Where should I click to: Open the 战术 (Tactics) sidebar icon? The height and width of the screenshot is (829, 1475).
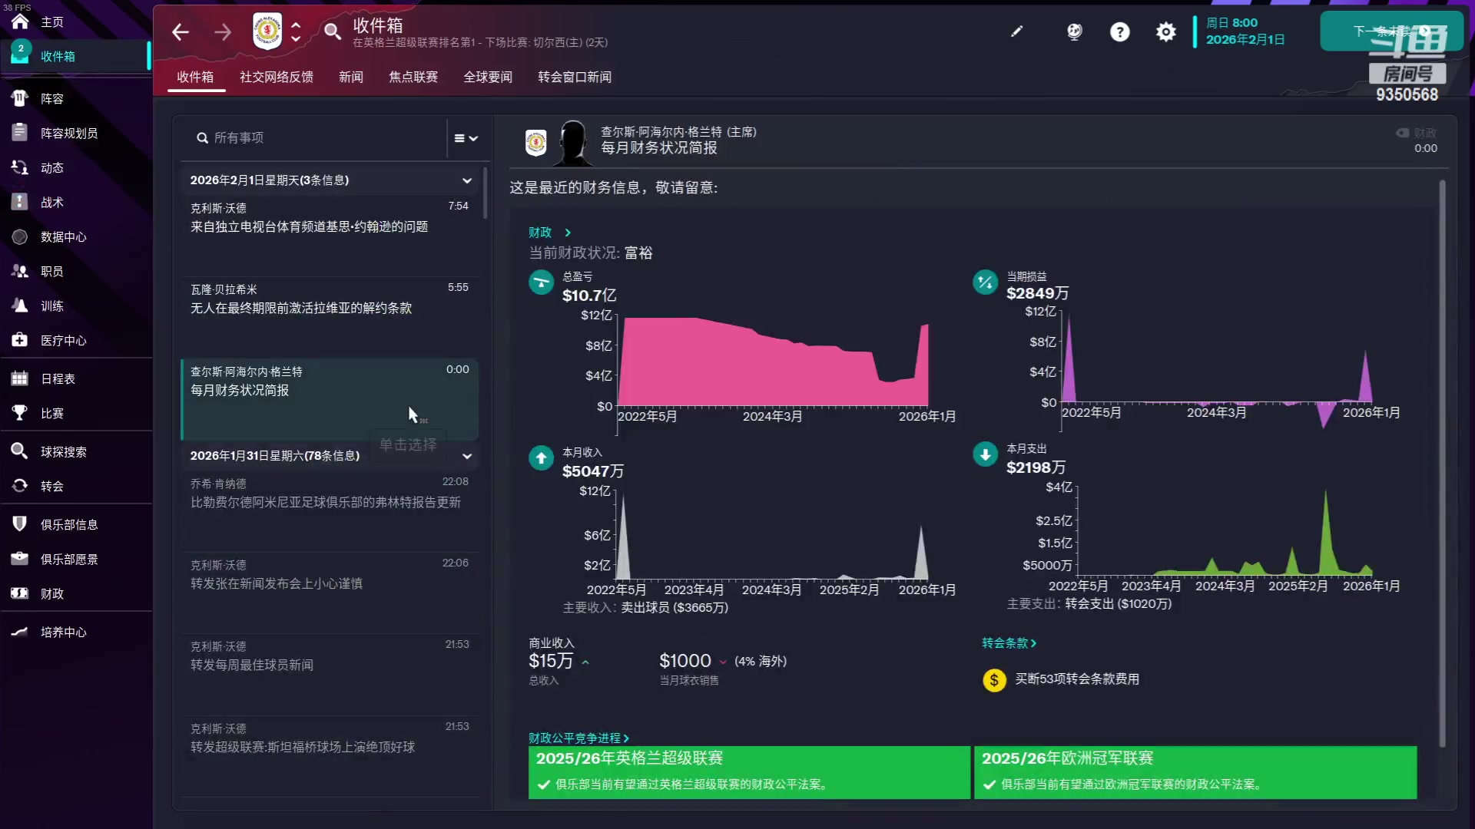(x=20, y=202)
